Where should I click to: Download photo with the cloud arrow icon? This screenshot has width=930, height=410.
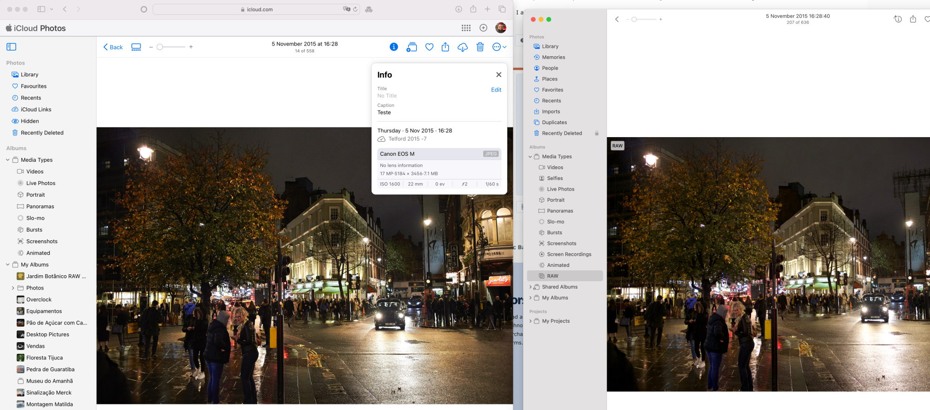(x=462, y=47)
